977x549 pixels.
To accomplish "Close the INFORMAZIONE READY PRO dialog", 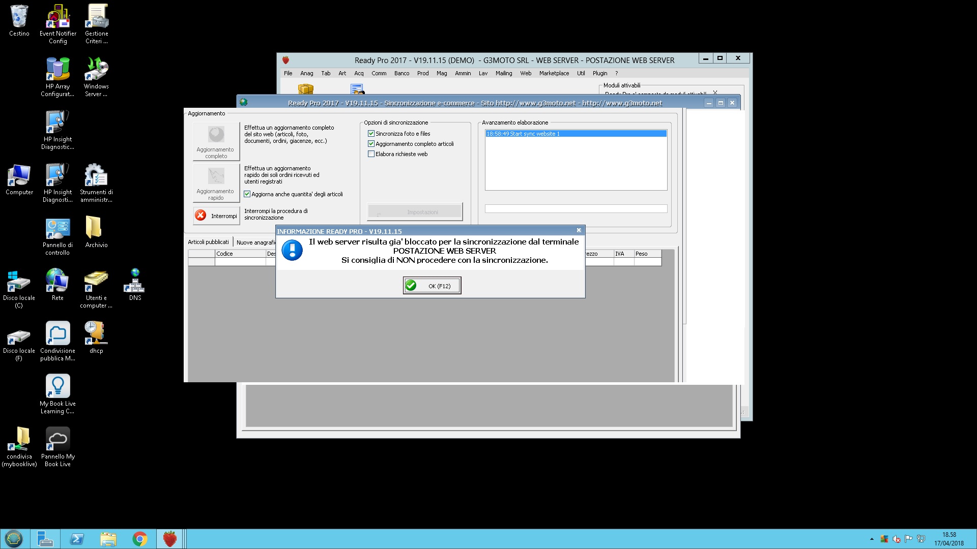I will 579,230.
